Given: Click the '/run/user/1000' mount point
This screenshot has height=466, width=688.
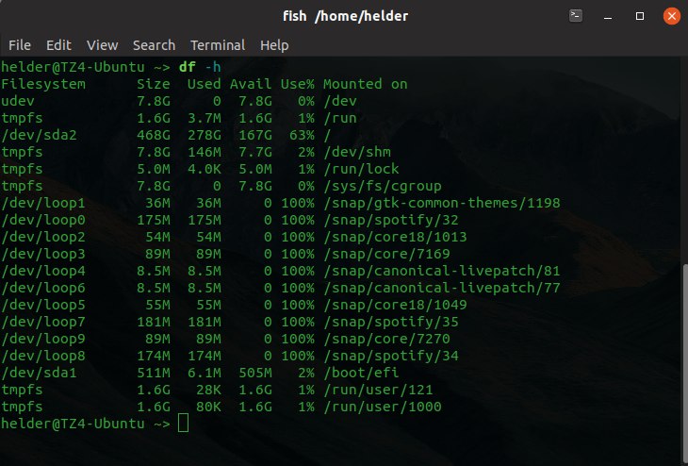Looking at the screenshot, I should click(383, 408).
